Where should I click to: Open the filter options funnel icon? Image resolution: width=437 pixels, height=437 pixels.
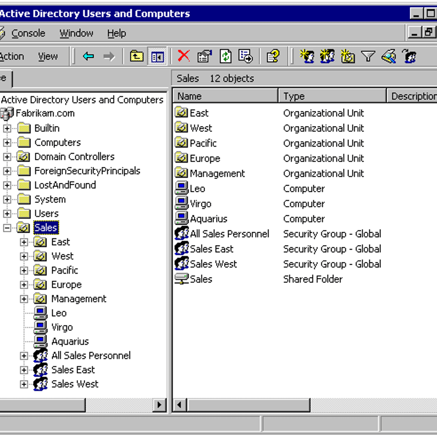[368, 56]
